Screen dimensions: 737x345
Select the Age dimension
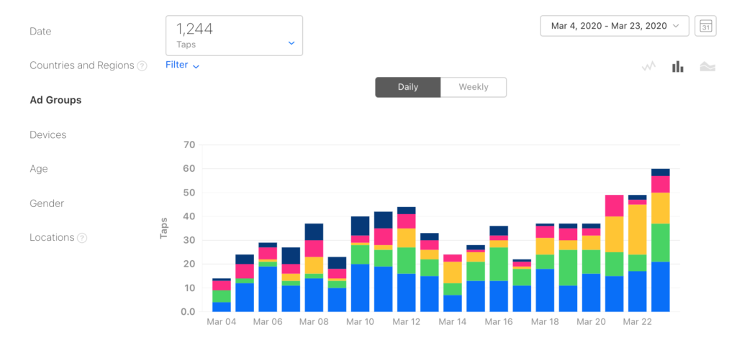[x=39, y=169]
